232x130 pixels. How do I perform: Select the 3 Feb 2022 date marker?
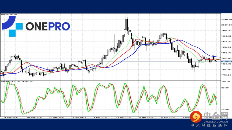[x=101, y=118]
